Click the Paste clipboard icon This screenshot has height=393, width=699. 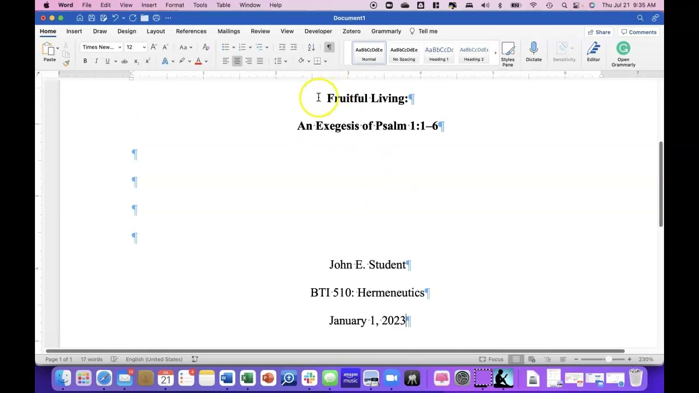click(x=49, y=49)
